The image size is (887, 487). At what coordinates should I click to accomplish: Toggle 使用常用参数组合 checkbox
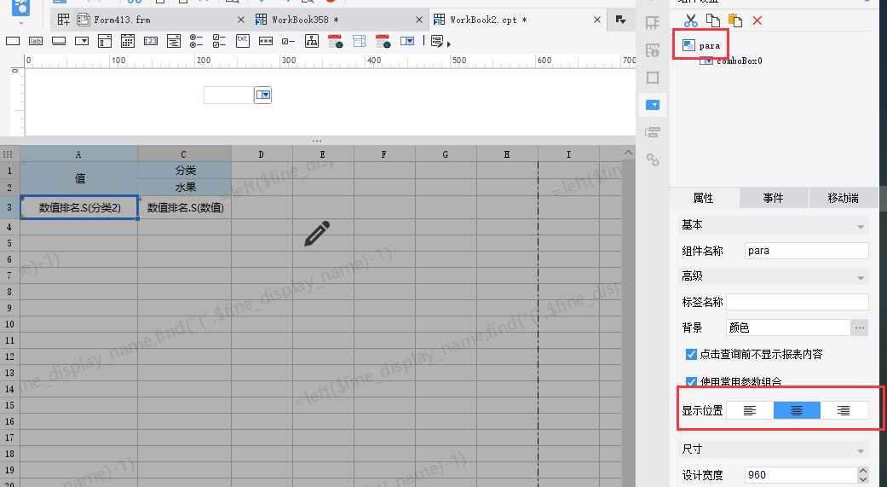pos(691,382)
